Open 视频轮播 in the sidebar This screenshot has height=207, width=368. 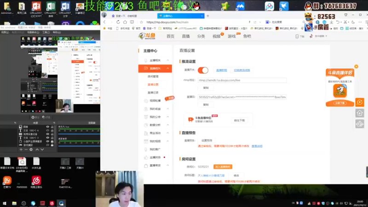coord(155,101)
